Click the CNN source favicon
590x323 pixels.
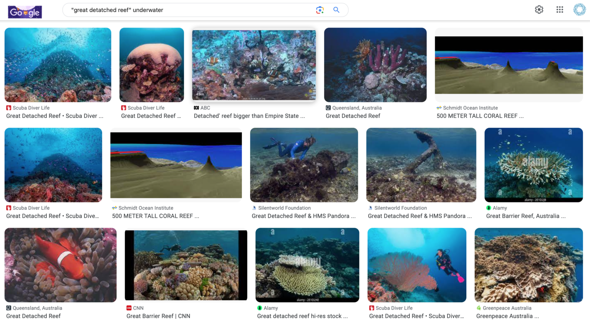[129, 308]
